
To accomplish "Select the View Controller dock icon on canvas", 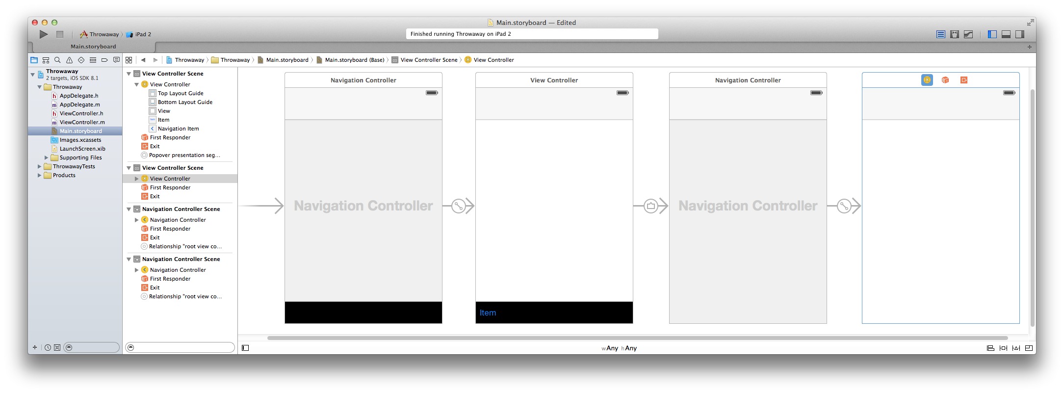I will tap(927, 80).
